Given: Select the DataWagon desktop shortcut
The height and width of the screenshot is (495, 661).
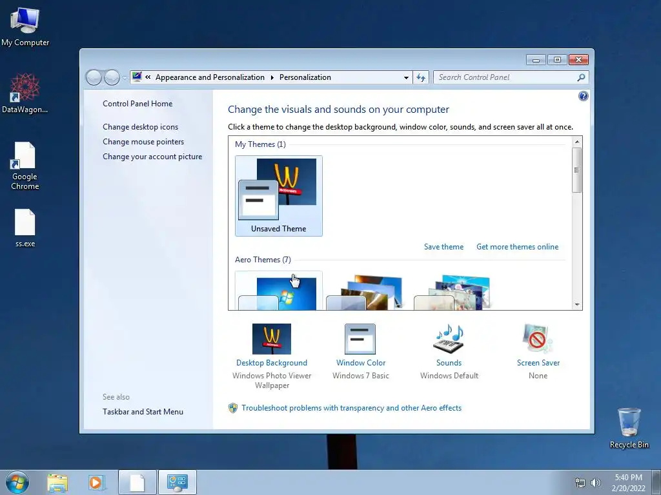Looking at the screenshot, I should (x=25, y=93).
